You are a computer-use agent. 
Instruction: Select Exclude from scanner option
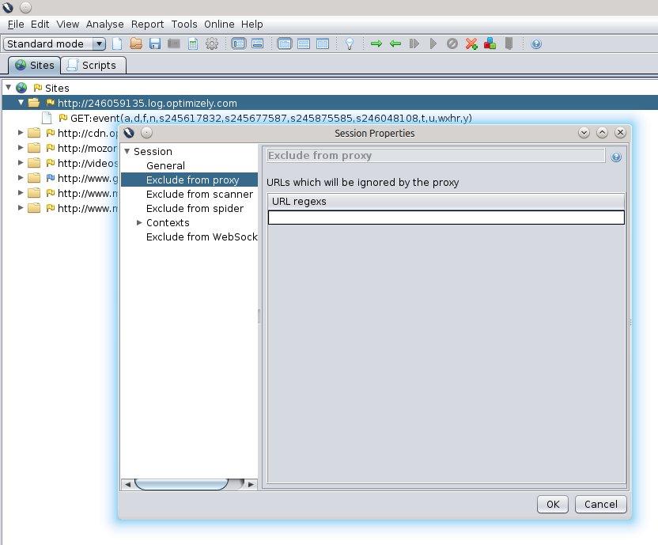[x=199, y=195]
